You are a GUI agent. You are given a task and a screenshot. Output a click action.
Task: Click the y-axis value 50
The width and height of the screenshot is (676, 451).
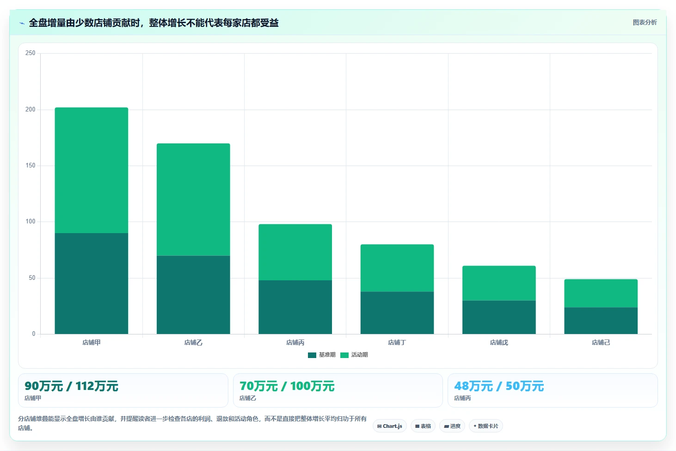pyautogui.click(x=32, y=278)
